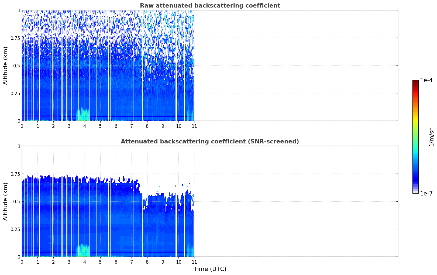Click the '9' tick on bottom plot time axis
The width and height of the screenshot is (437, 275).
click(x=163, y=262)
